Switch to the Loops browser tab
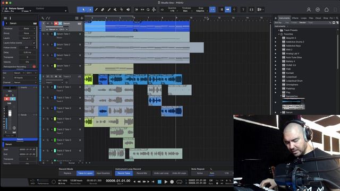 point(303,18)
